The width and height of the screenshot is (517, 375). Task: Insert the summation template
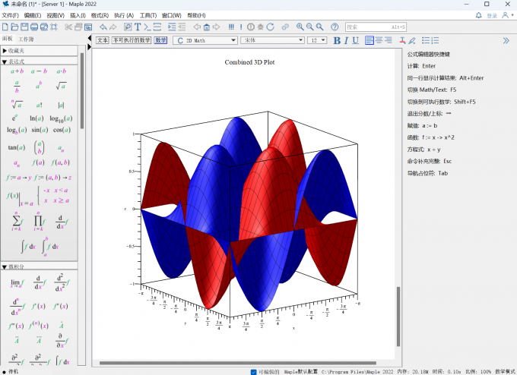tap(17, 222)
